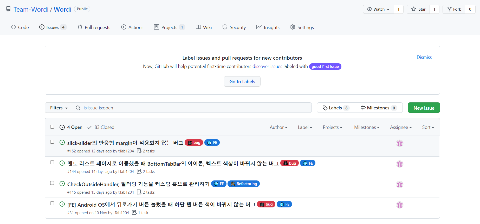Open the Team-Wordi organization link
This screenshot has width=480, height=224.
(31, 9)
